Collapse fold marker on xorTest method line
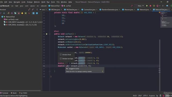This screenshot has height=97, width=172. pyautogui.click(x=50, y=34)
